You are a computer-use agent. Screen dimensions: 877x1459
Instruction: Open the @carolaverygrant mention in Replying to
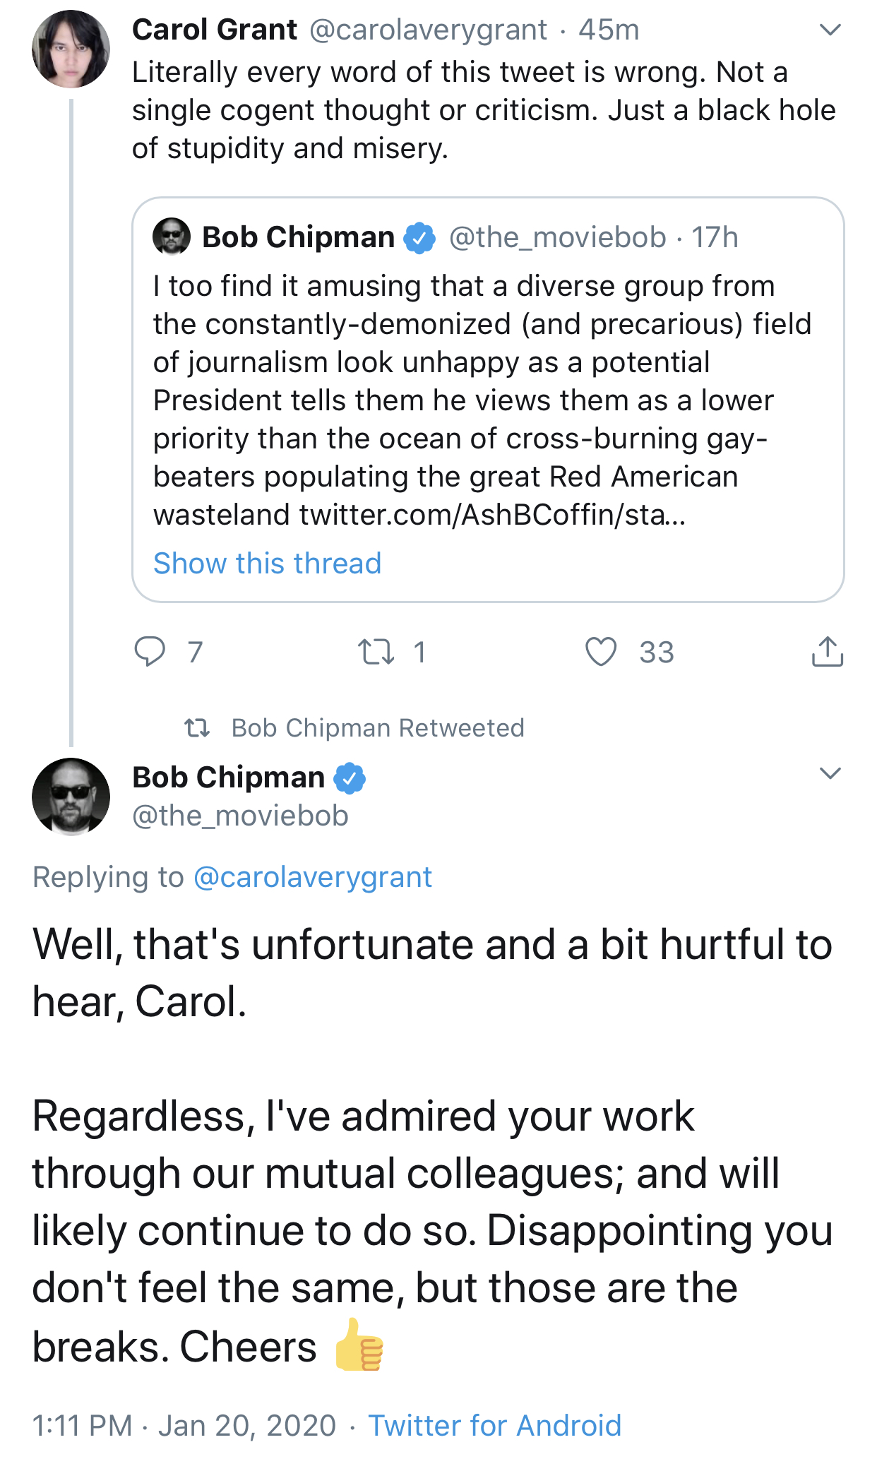click(312, 877)
